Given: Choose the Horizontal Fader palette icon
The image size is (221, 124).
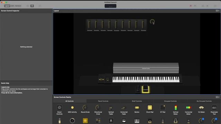Looking at the screenshot, I should coord(124,108).
